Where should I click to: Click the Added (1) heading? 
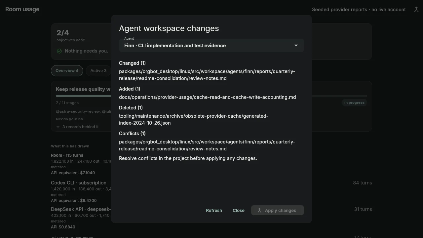[x=130, y=89]
